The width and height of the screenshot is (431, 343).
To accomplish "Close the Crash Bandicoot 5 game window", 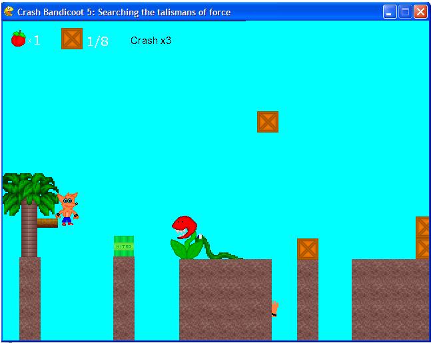I will pos(420,11).
